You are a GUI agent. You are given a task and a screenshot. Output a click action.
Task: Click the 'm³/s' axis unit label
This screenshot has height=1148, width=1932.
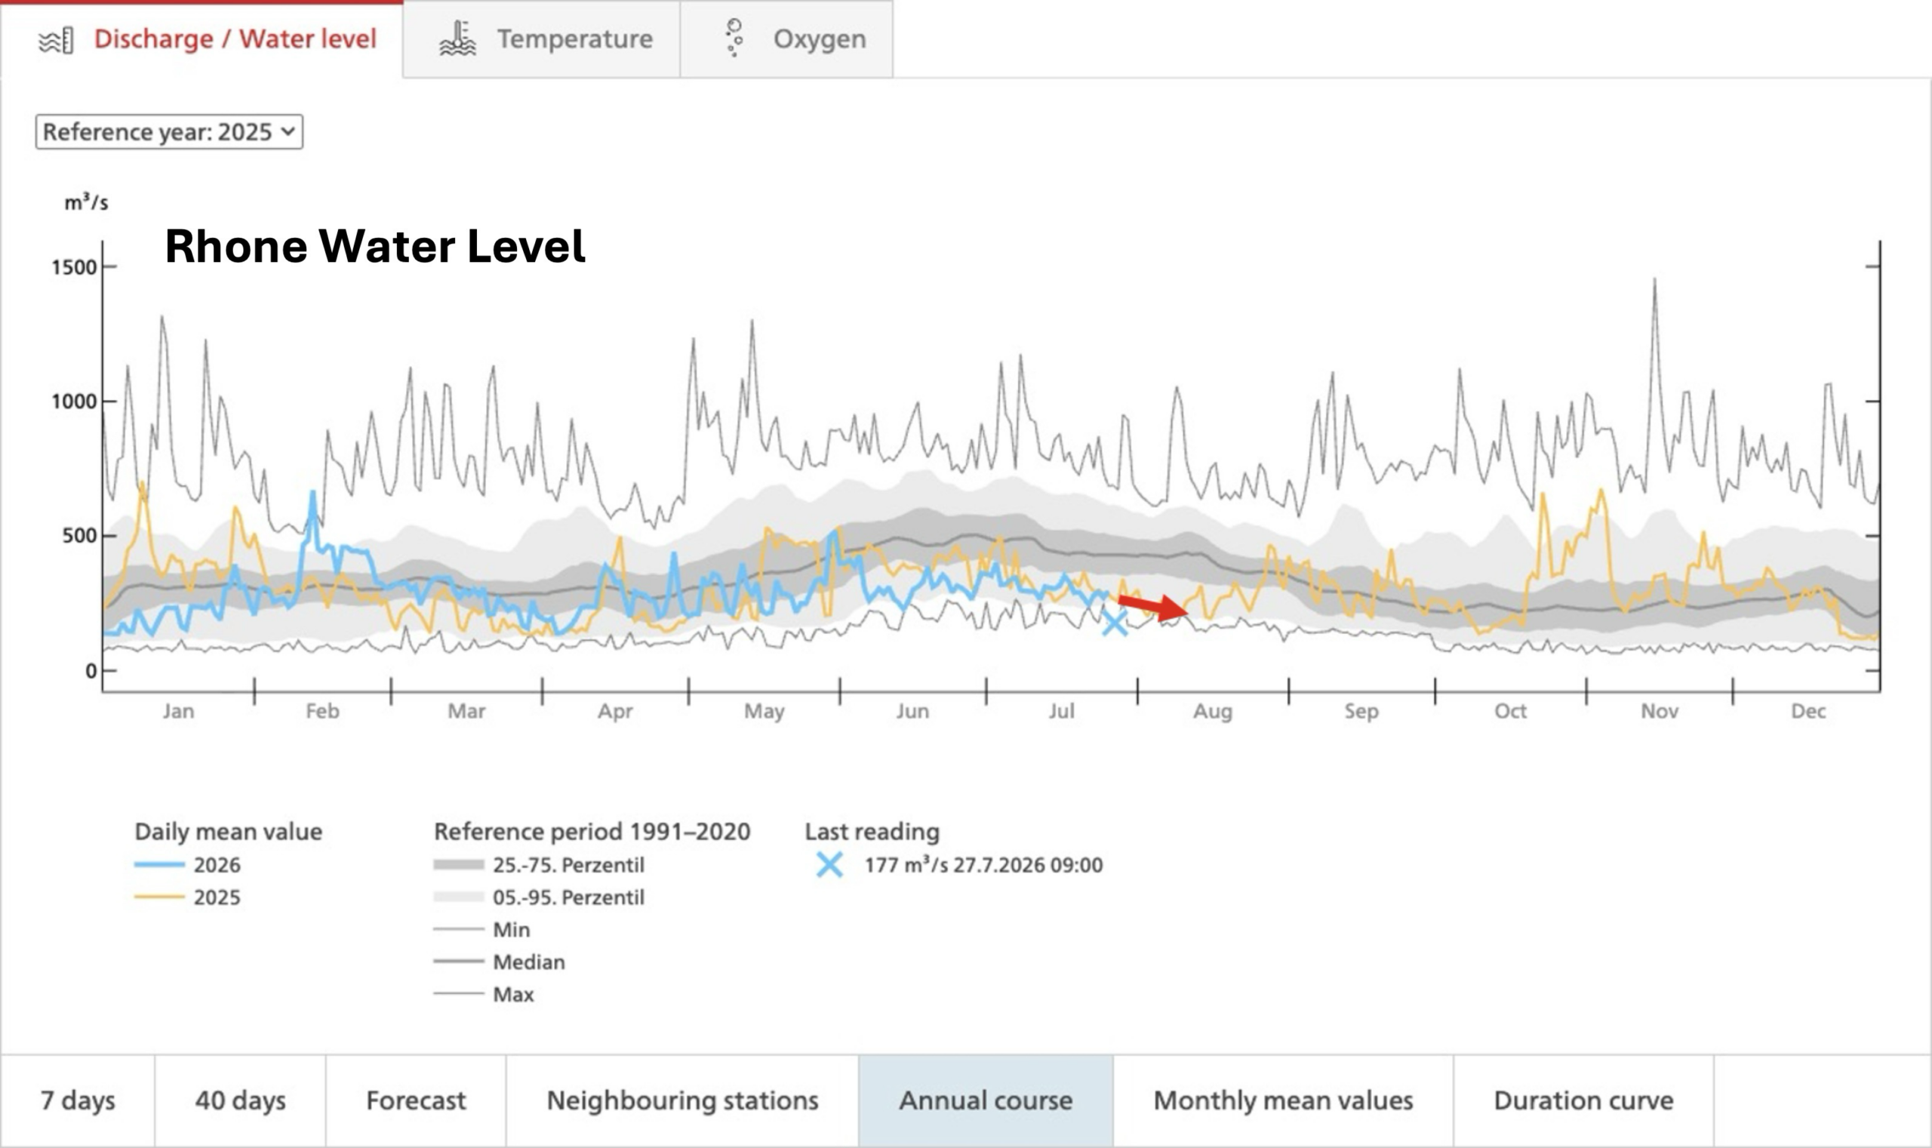[86, 203]
